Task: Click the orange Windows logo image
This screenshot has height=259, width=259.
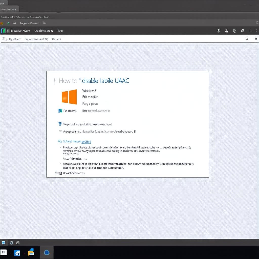Action: pos(69,96)
